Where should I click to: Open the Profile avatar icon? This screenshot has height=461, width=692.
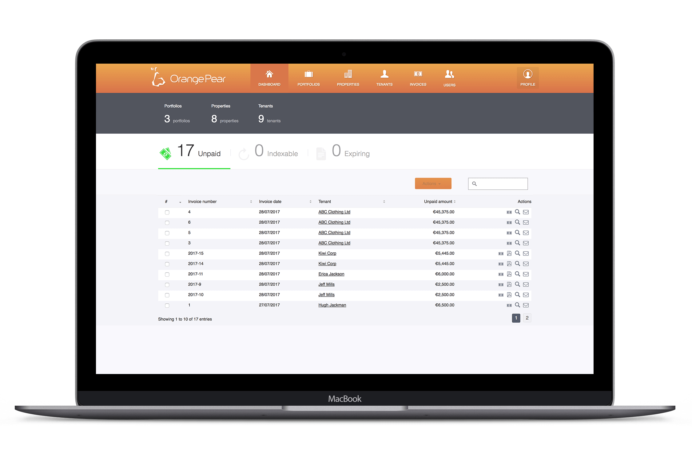[x=528, y=74]
